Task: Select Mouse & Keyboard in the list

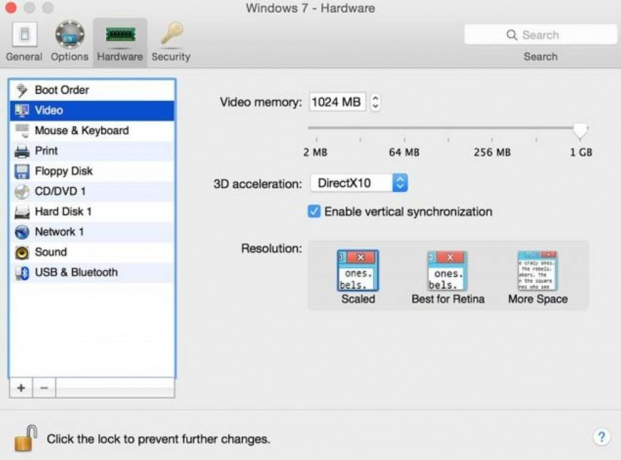Action: point(92,130)
